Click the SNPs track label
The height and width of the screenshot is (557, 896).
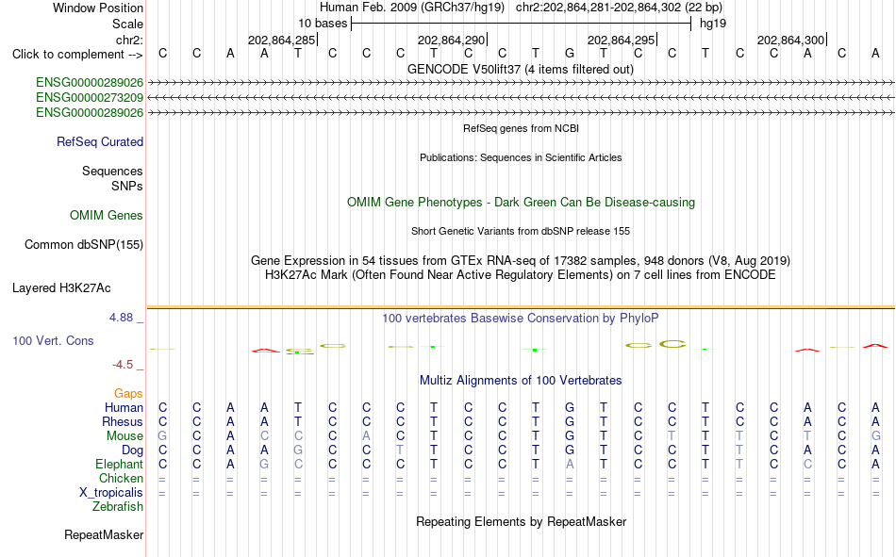click(x=127, y=187)
